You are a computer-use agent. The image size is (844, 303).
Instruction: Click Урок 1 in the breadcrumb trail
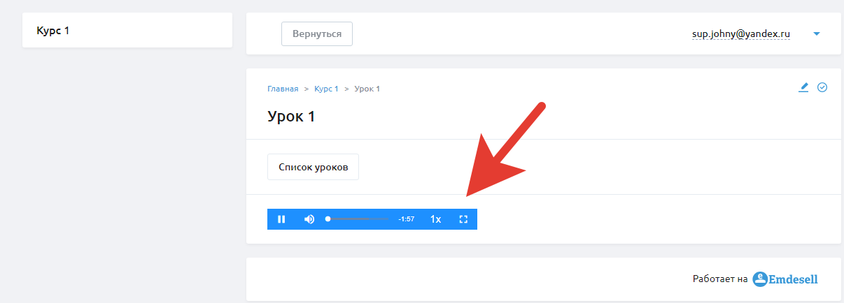coord(367,89)
